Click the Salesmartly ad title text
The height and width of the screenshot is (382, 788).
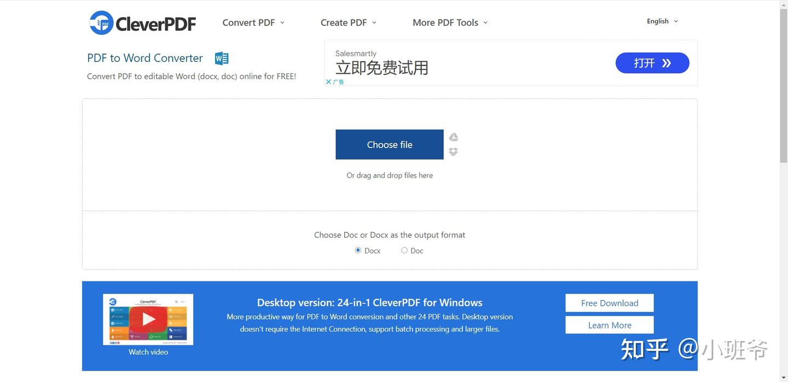pyautogui.click(x=356, y=54)
